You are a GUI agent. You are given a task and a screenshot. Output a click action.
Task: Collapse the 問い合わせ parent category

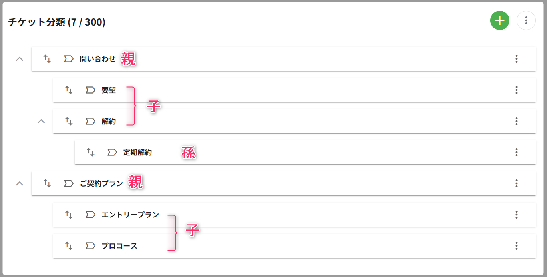tap(19, 59)
